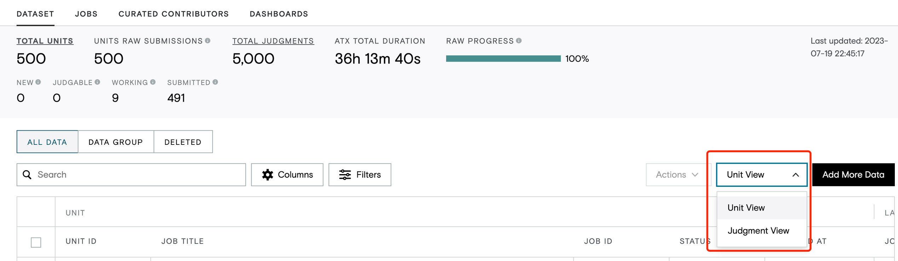
Task: Click the info icon beside Working
Action: point(153,82)
